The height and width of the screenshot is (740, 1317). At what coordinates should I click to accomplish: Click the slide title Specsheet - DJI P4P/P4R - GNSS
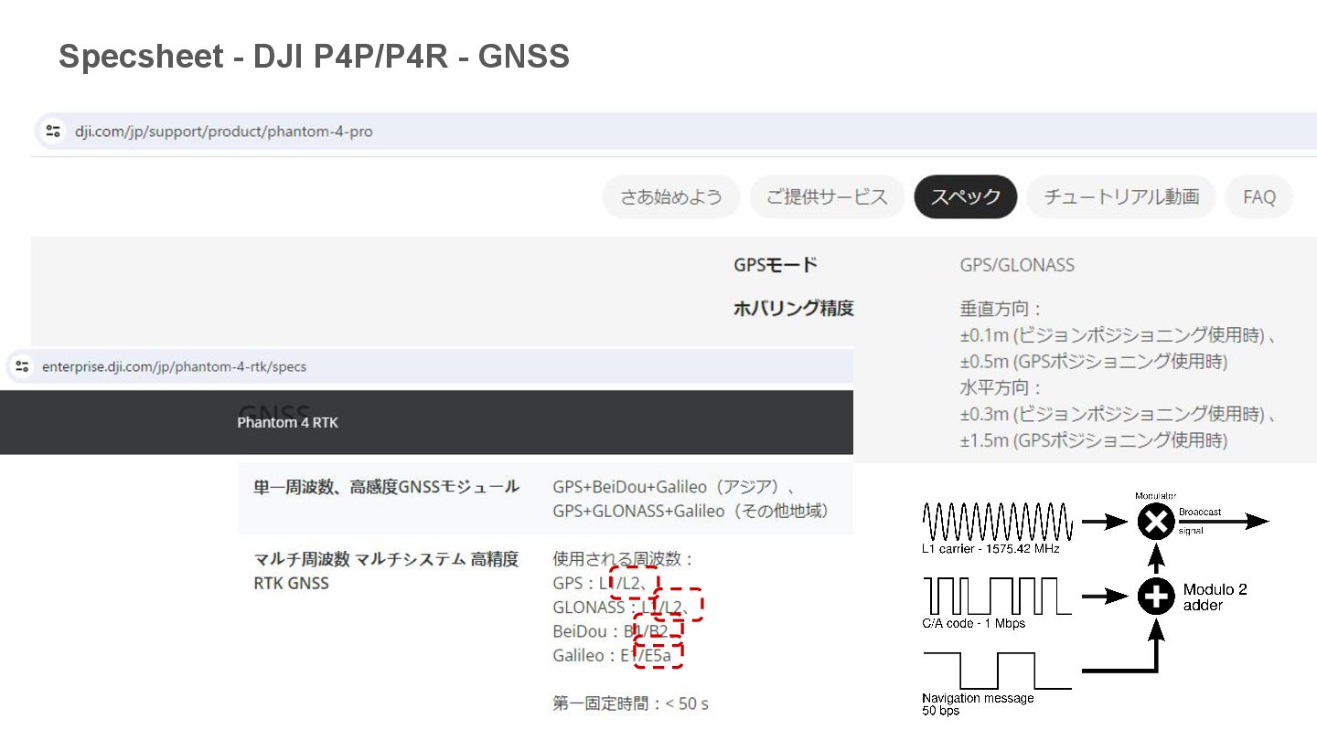(x=314, y=57)
